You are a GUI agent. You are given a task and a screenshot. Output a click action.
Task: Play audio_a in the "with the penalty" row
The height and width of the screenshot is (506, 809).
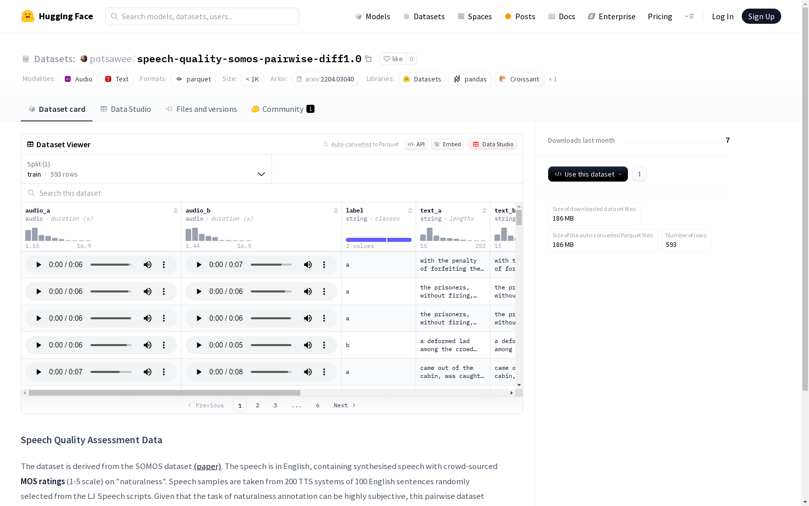coord(38,265)
